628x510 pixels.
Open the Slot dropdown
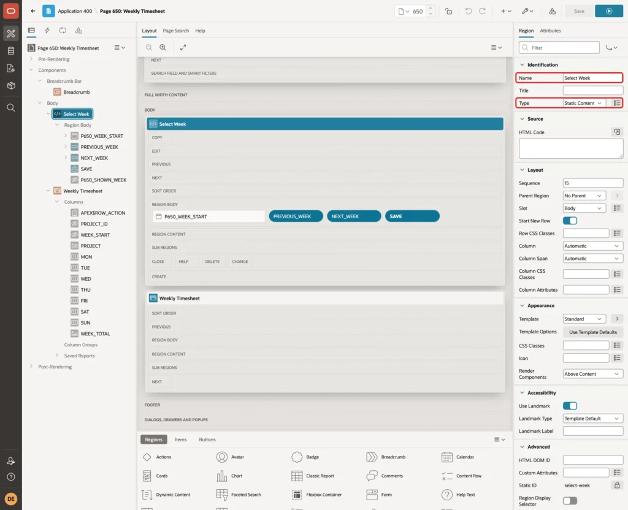click(584, 208)
